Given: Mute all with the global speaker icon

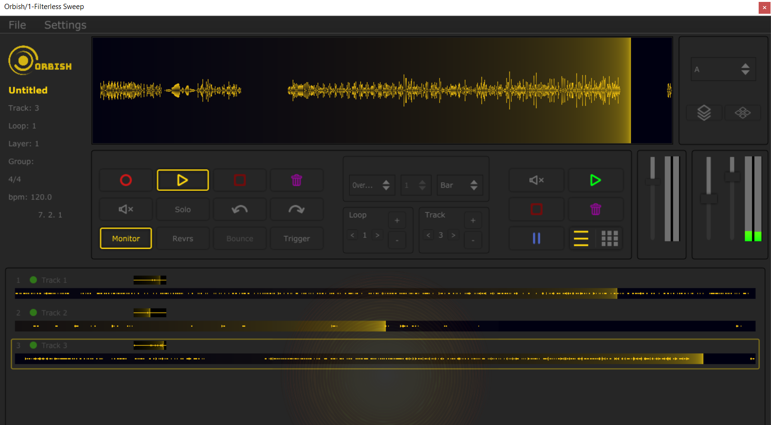Looking at the screenshot, I should coord(536,180).
